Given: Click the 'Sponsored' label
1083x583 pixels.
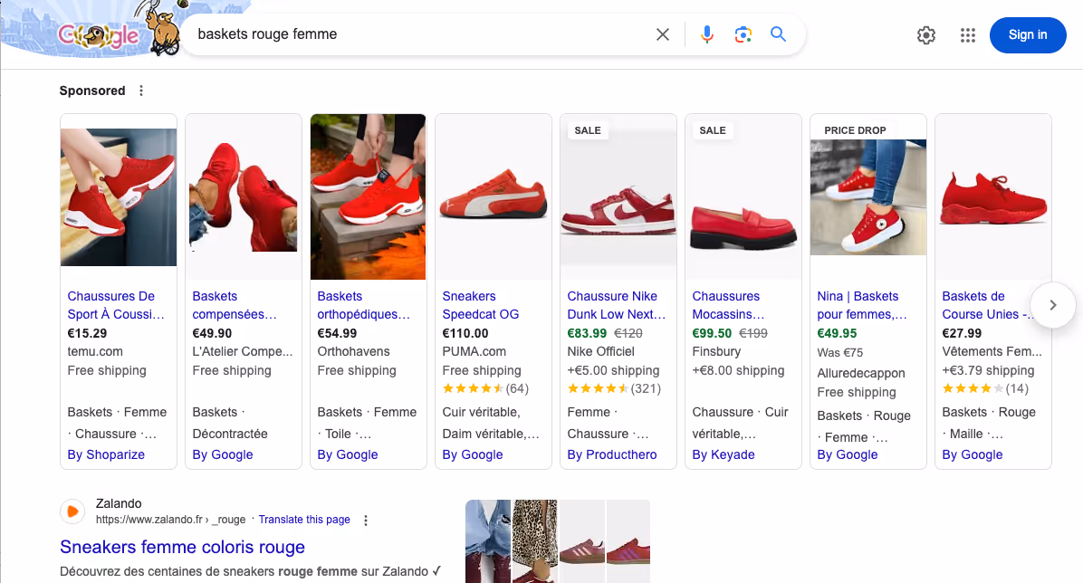Looking at the screenshot, I should pyautogui.click(x=92, y=91).
